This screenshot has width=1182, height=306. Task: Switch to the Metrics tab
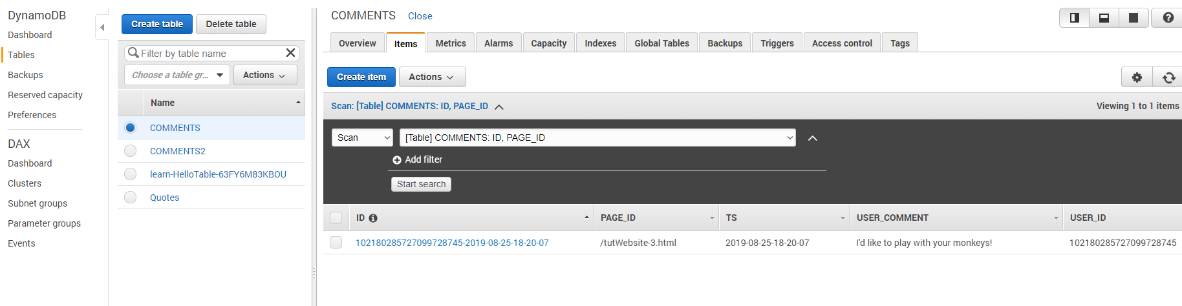451,43
